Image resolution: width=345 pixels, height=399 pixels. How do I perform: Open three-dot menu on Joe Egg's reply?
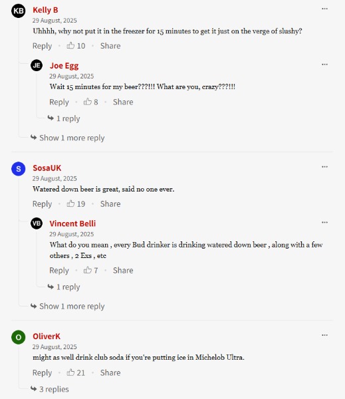coord(324,65)
